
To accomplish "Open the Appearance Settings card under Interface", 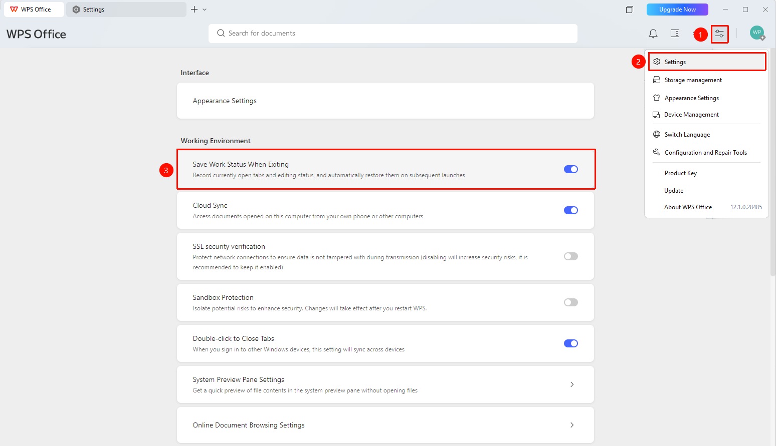I will (x=385, y=101).
